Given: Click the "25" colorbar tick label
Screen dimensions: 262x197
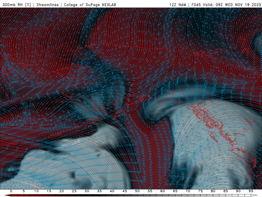Looking at the screenshot, I should [x=74, y=191].
